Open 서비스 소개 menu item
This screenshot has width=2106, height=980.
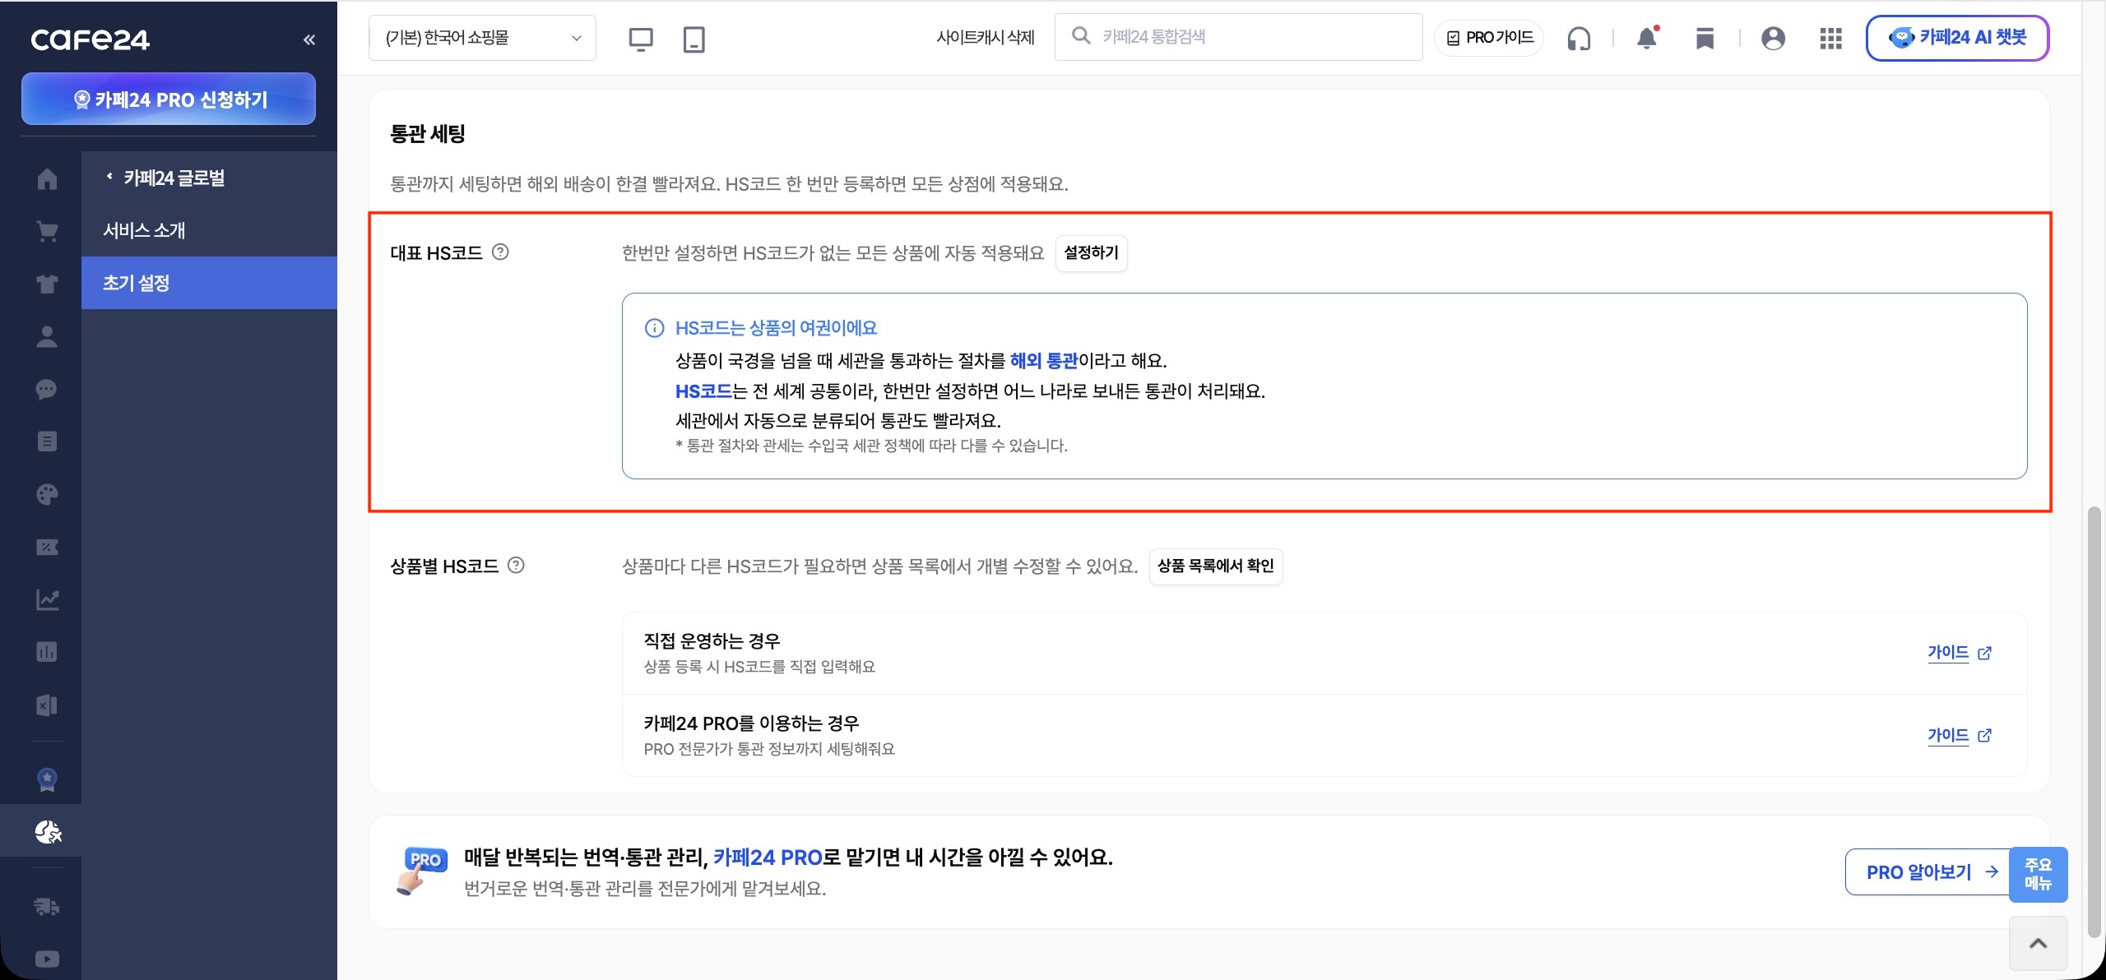click(209, 230)
